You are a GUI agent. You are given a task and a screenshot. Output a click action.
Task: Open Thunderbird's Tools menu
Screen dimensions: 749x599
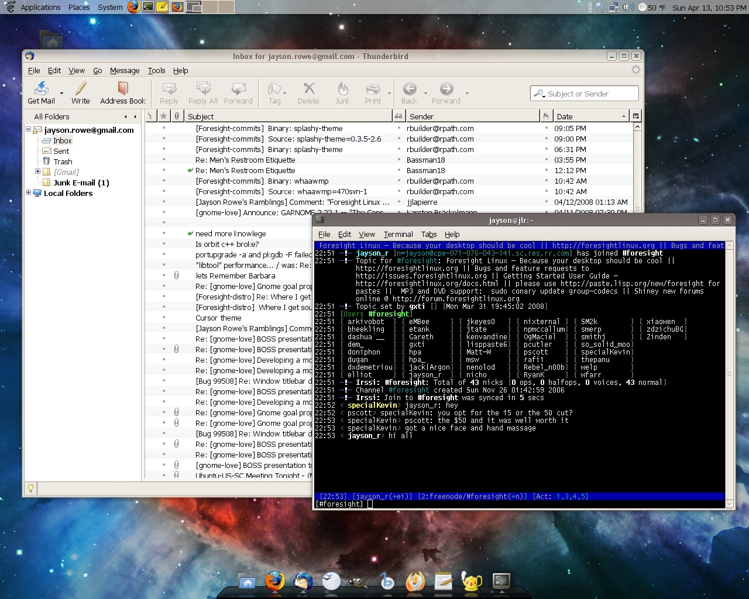tap(156, 70)
